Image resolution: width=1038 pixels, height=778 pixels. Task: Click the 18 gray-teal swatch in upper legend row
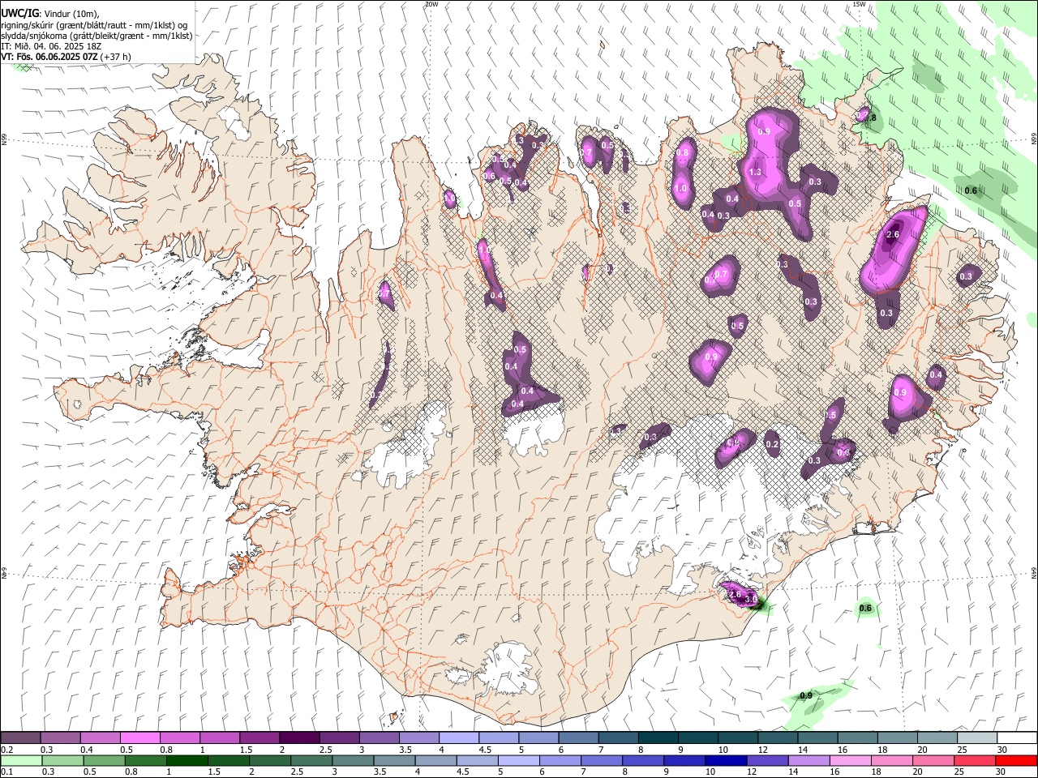(896, 738)
